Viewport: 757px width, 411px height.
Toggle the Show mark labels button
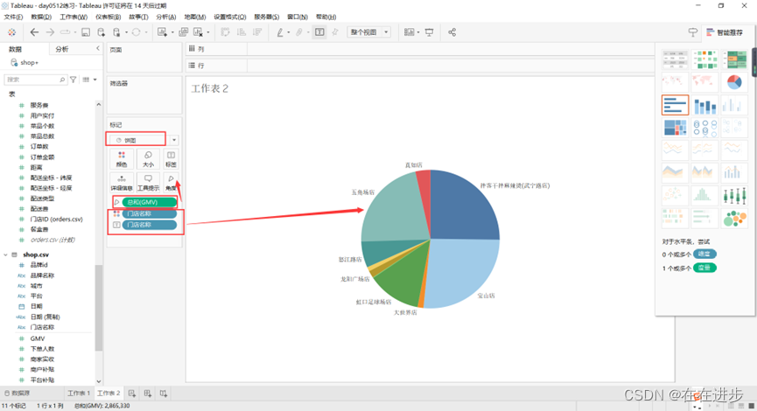(x=319, y=32)
